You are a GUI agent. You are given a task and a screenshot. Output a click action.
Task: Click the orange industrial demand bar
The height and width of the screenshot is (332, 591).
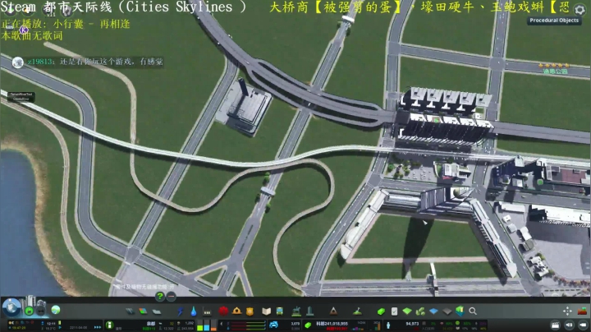click(213, 326)
